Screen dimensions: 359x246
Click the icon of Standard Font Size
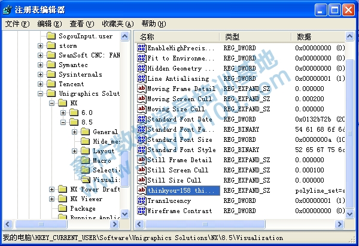click(x=141, y=139)
